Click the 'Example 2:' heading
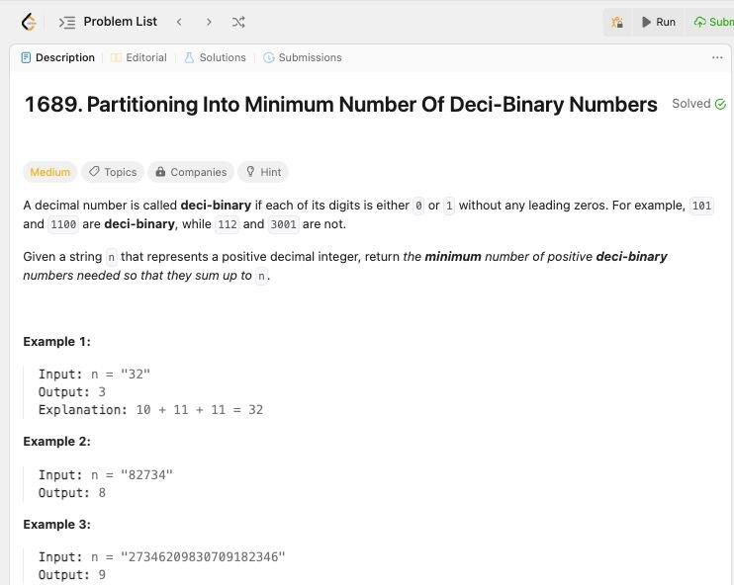Image resolution: width=734 pixels, height=585 pixels. [x=56, y=442]
